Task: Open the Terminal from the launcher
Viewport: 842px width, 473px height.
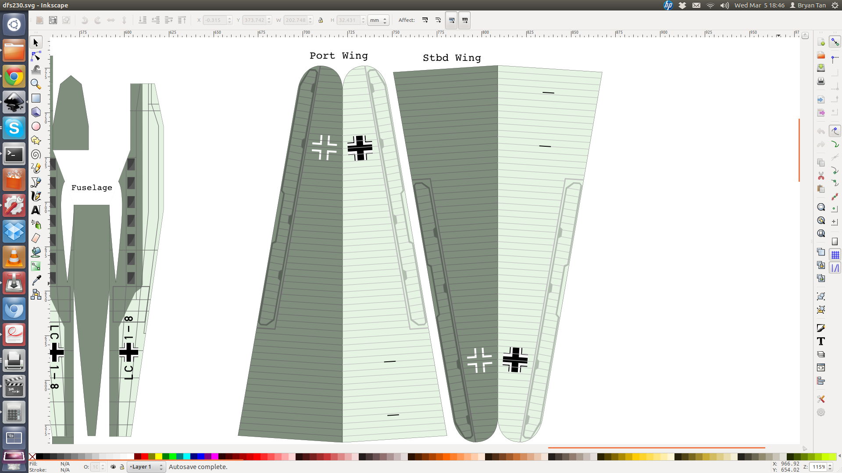Action: click(x=14, y=154)
